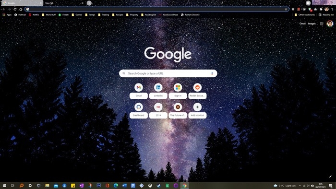Viewport: 336px width, 189px height.
Task: Click the Search Google or type a URL box
Action: tap(168, 73)
